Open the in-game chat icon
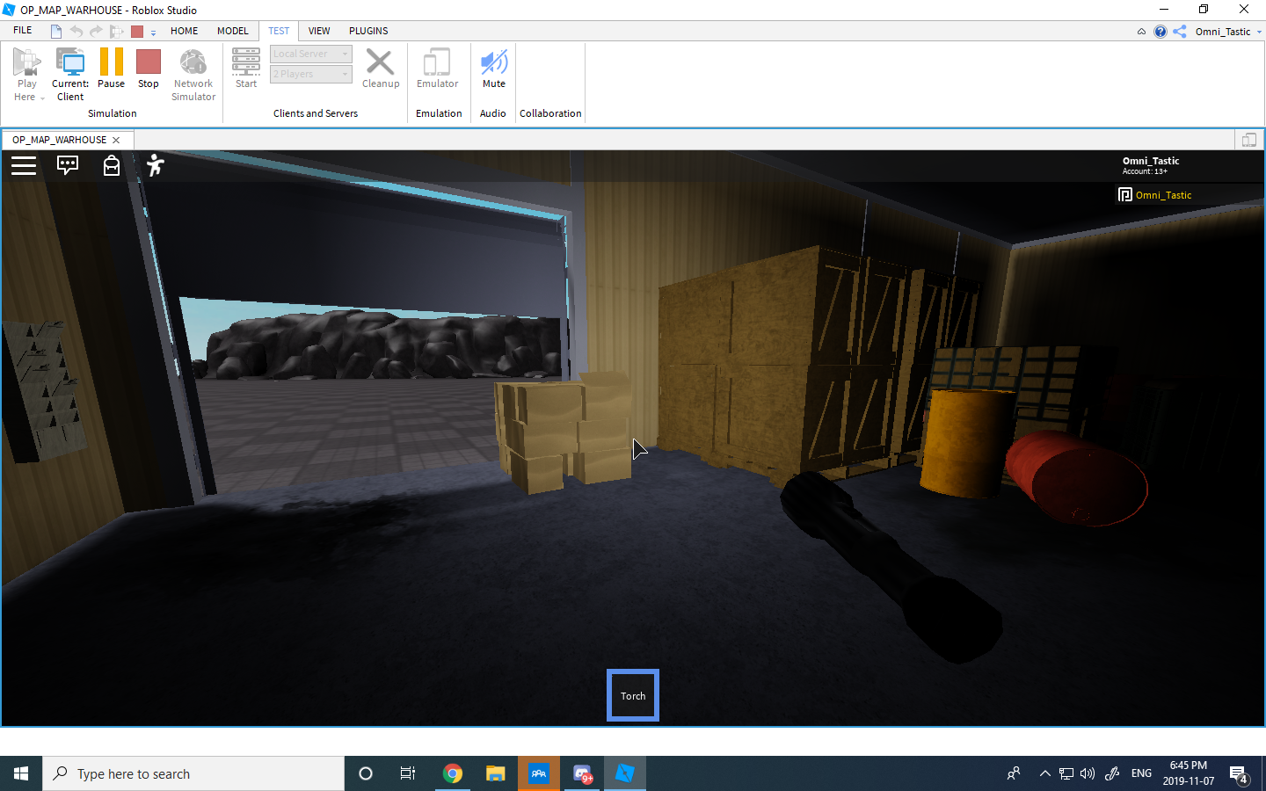The width and height of the screenshot is (1266, 791). tap(68, 165)
